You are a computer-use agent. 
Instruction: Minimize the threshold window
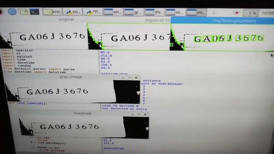(x=132, y=115)
